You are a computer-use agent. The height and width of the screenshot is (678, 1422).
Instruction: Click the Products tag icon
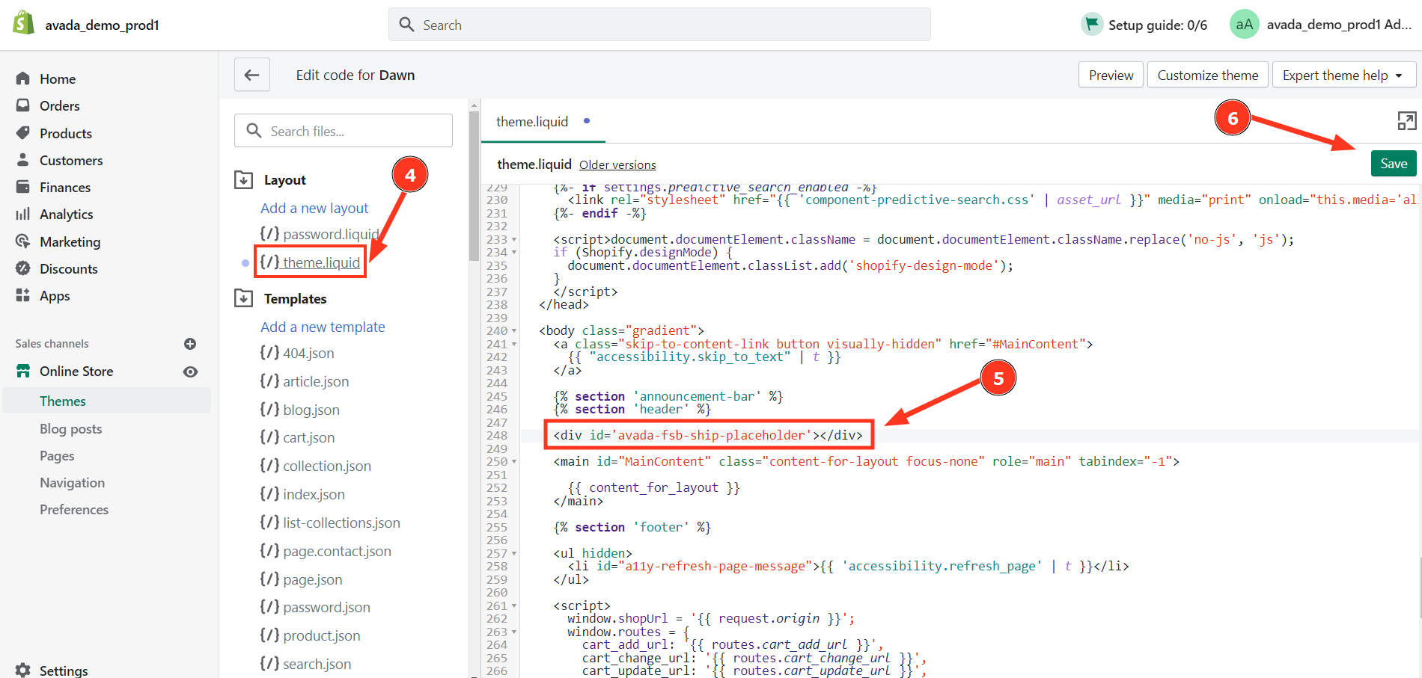point(23,133)
